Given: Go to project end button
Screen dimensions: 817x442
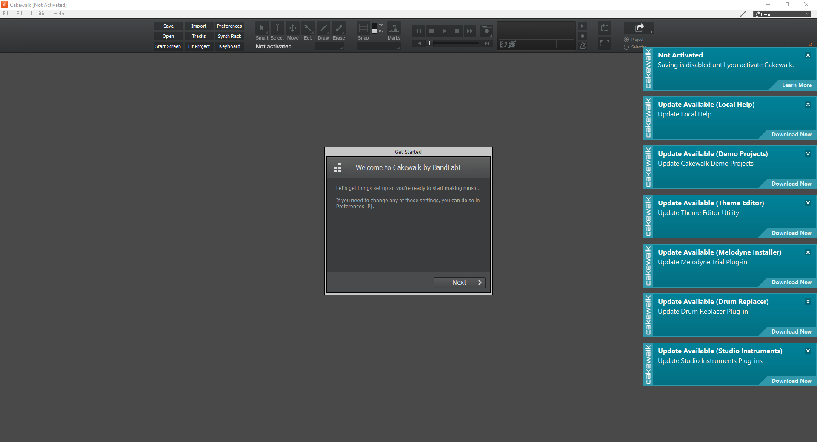Looking at the screenshot, I should [x=487, y=43].
